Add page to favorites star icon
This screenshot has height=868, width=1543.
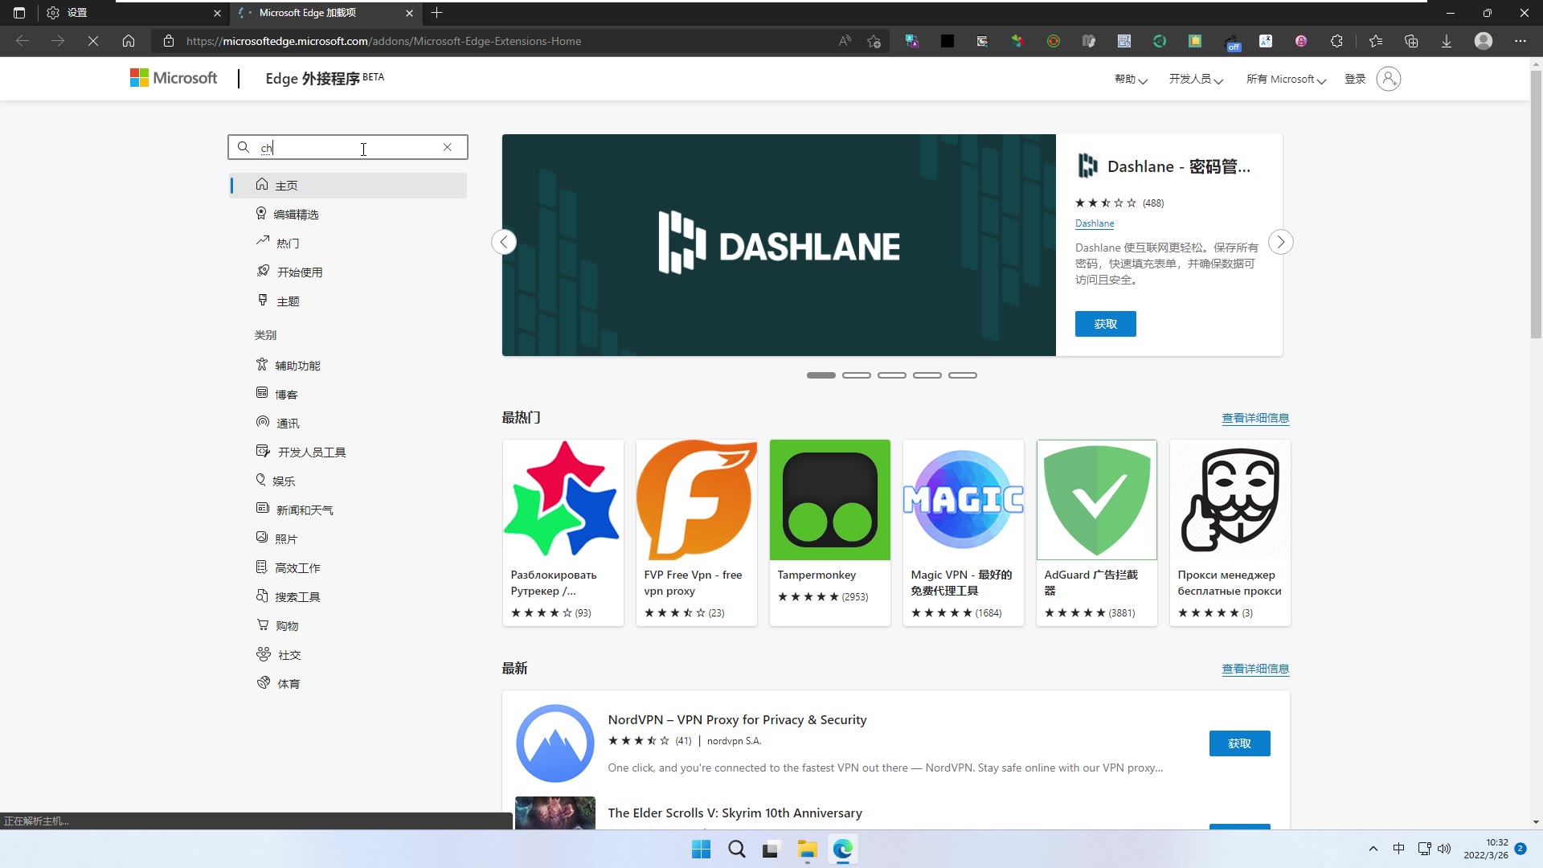click(874, 41)
